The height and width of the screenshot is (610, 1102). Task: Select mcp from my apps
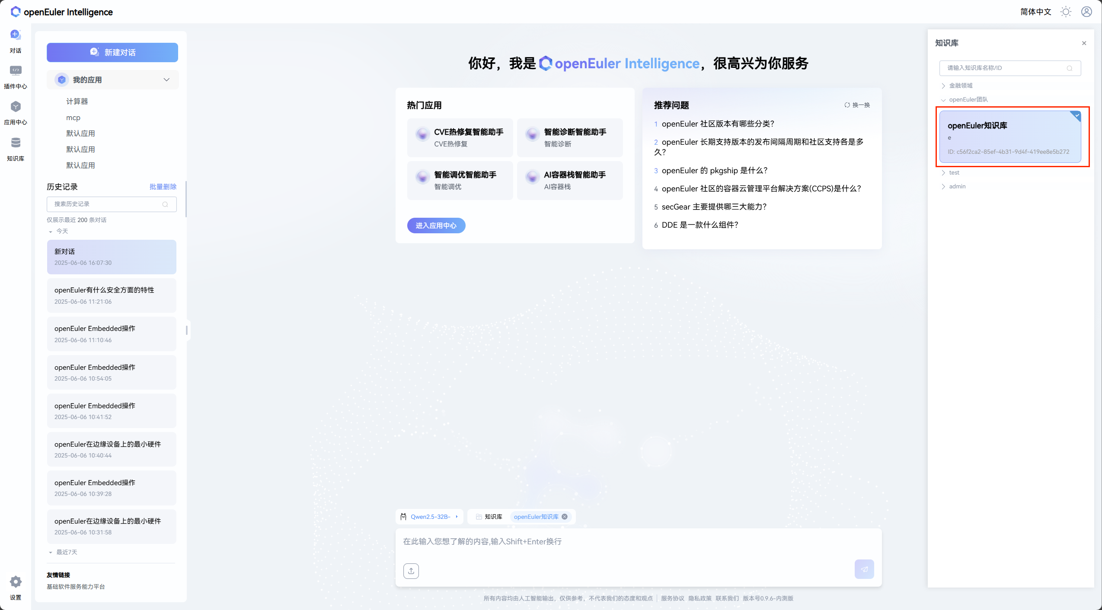tap(73, 118)
